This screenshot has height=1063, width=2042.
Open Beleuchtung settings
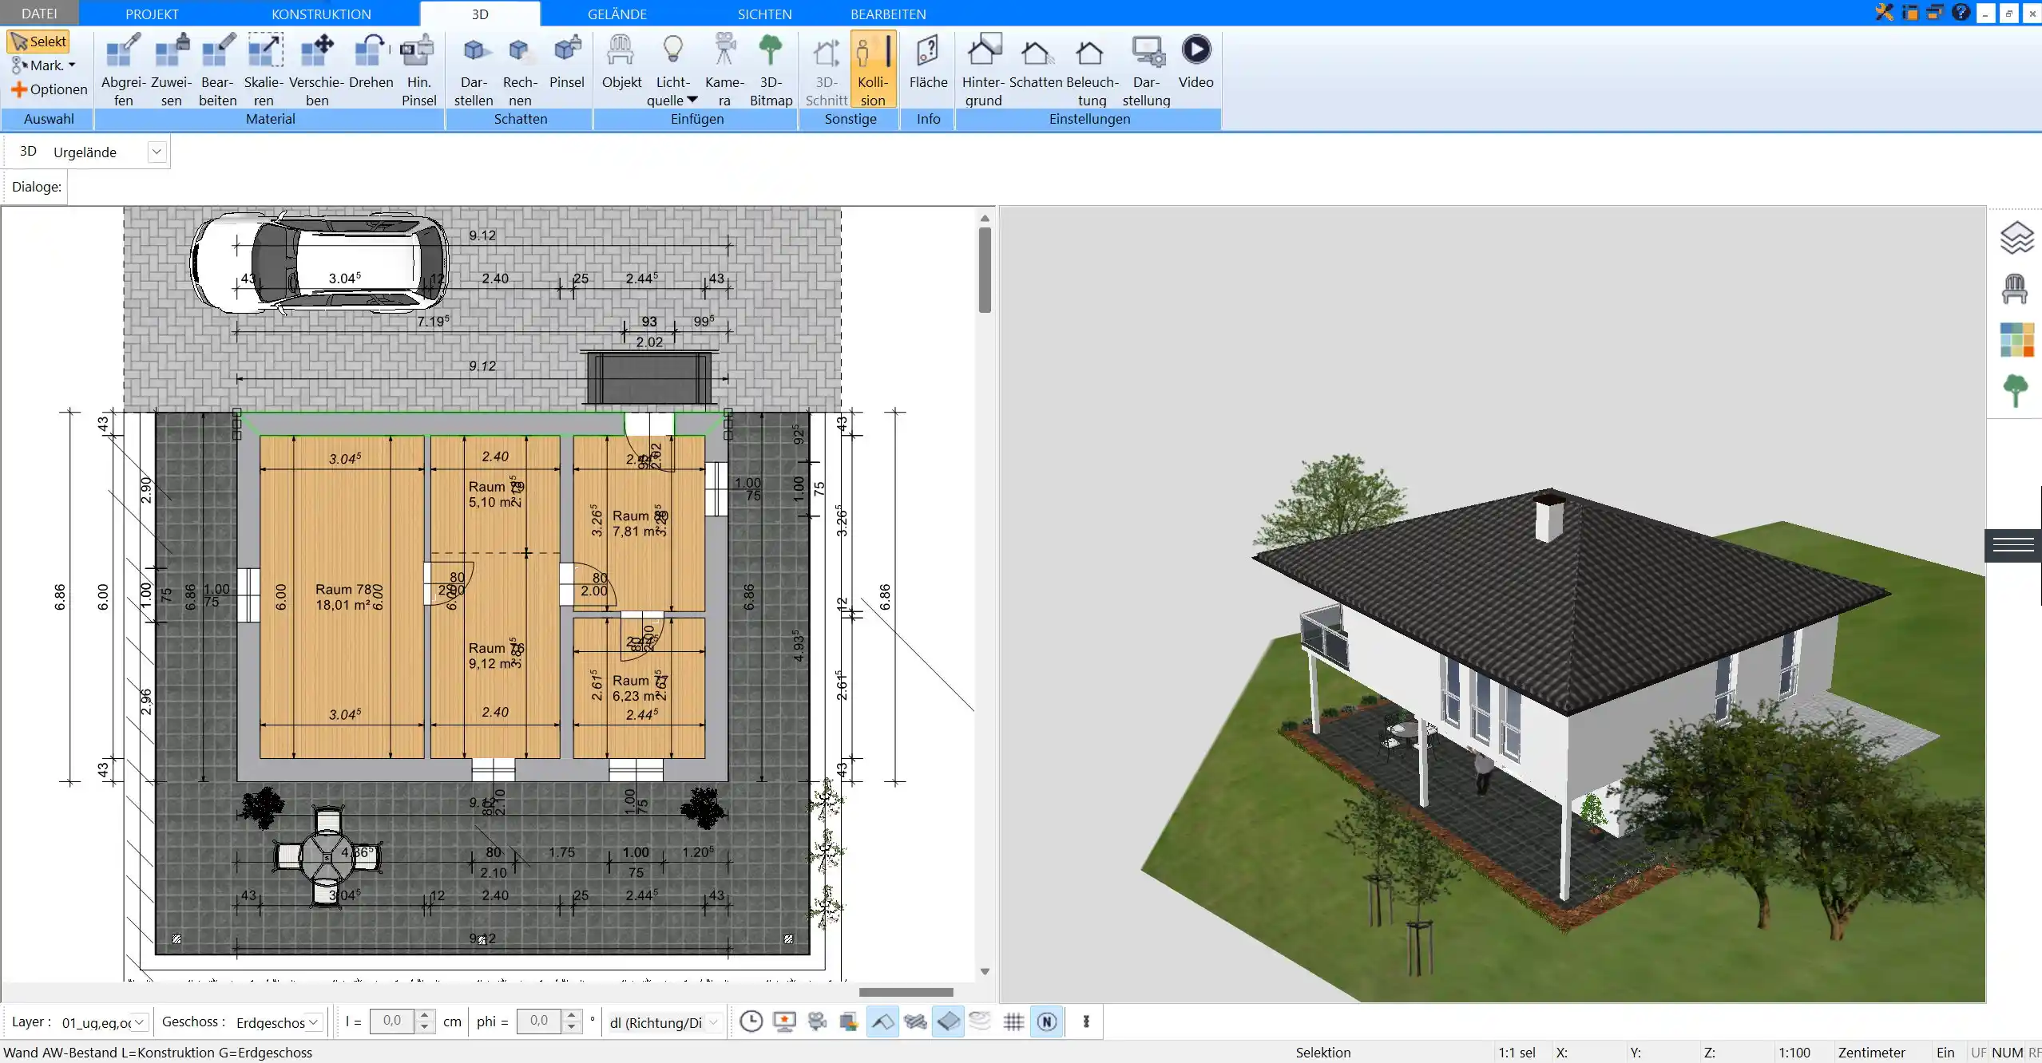click(x=1092, y=69)
